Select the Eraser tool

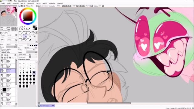pos(25,36)
